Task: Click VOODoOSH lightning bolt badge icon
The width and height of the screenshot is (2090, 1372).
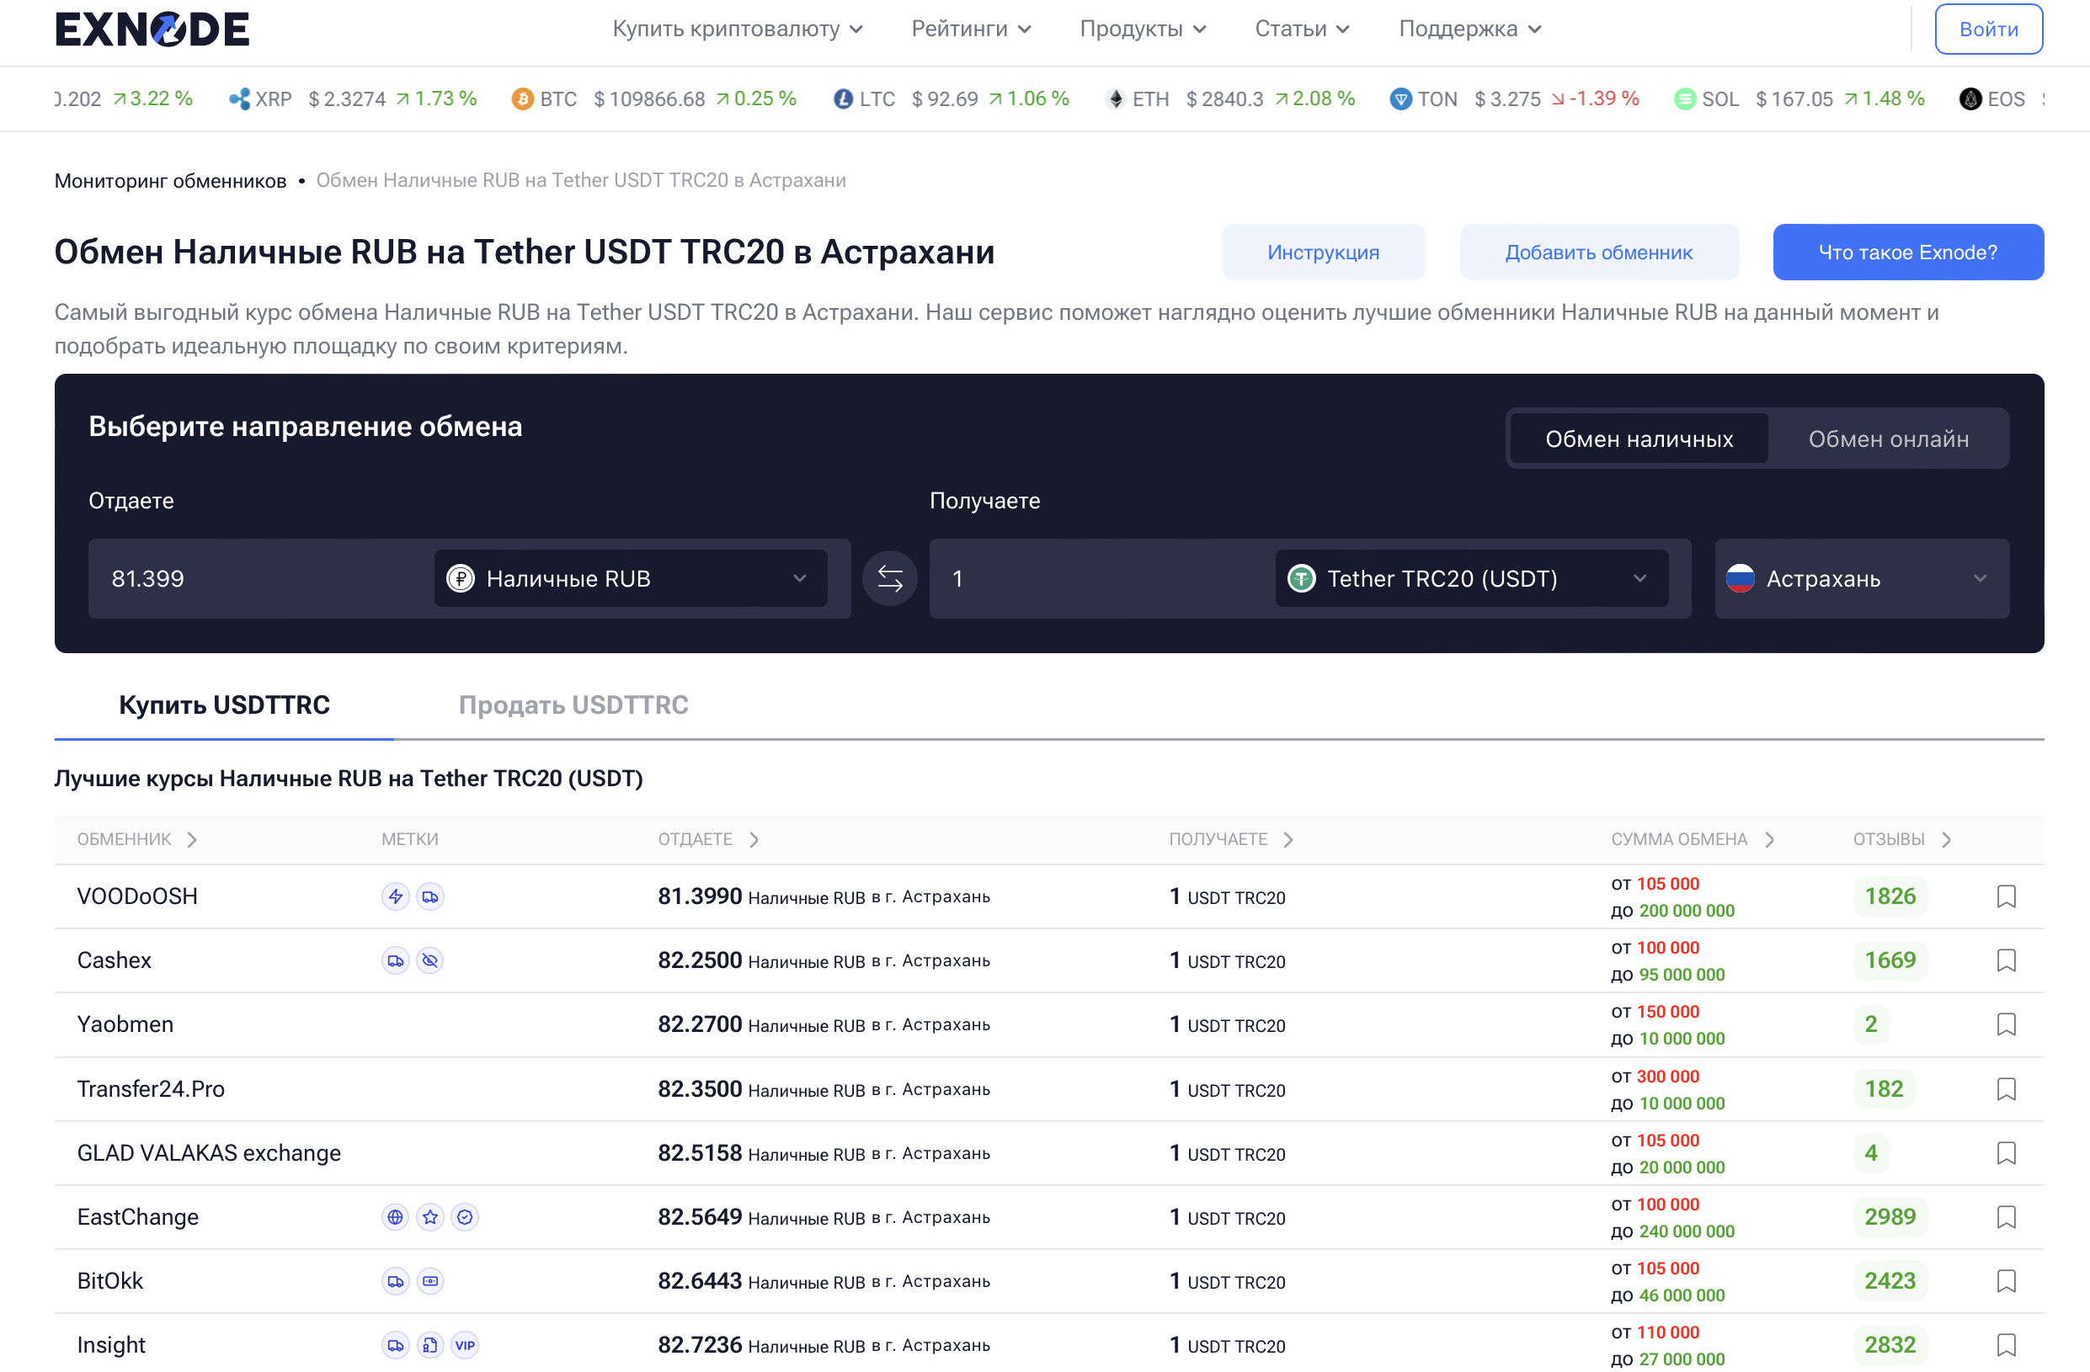Action: [x=395, y=896]
